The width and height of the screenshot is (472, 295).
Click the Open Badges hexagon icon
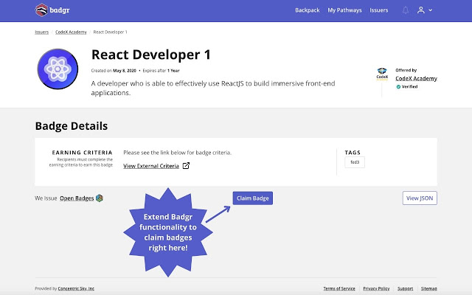click(100, 198)
